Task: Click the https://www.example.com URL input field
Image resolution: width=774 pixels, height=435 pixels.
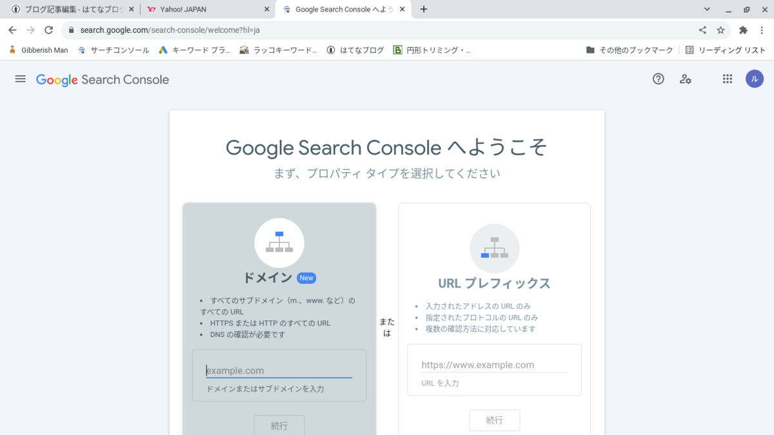Action: [494, 365]
